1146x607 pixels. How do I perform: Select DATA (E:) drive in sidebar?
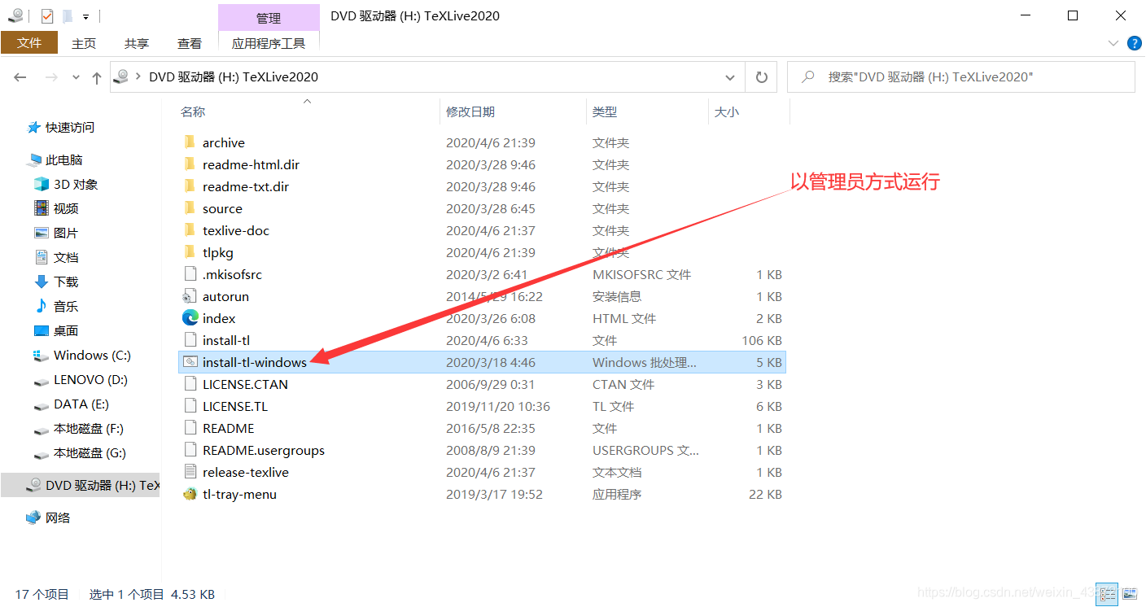tap(80, 404)
